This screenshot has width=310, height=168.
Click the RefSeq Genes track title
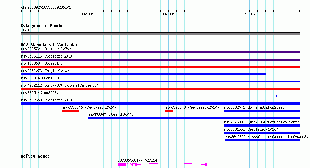(35, 156)
